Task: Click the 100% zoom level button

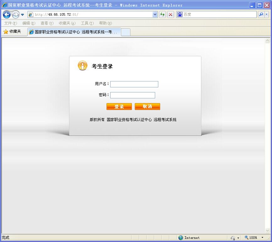Action: [x=251, y=238]
